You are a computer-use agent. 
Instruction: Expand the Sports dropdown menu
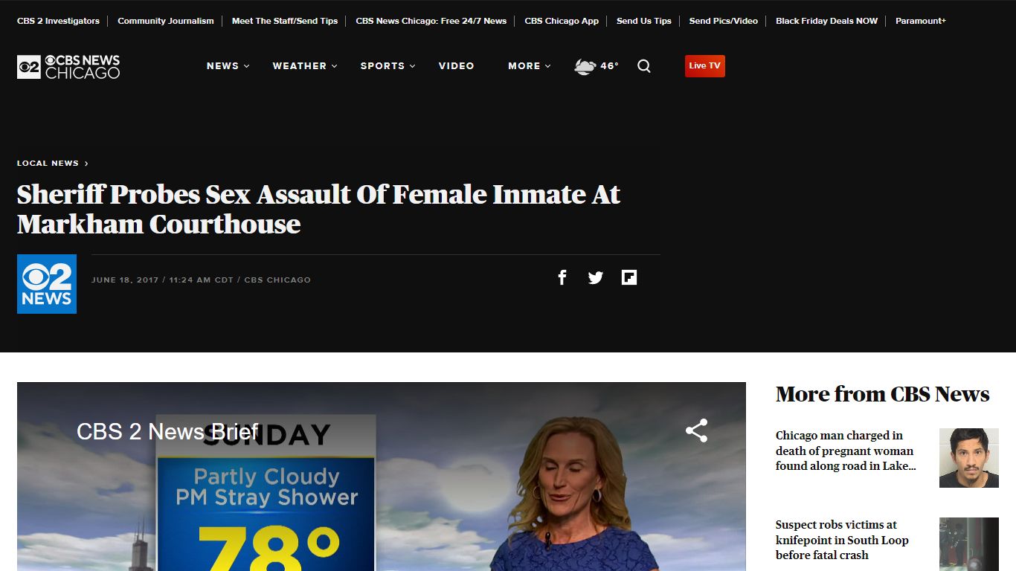388,66
